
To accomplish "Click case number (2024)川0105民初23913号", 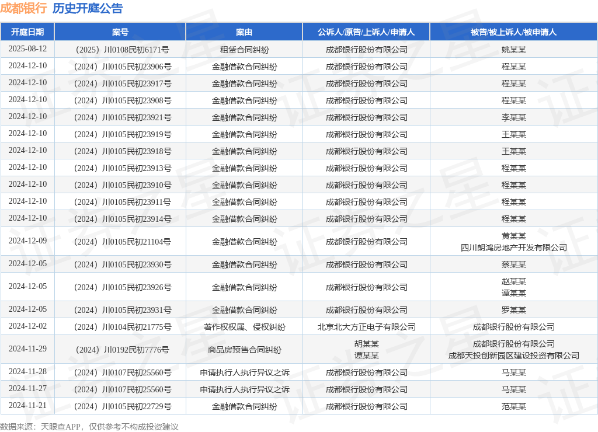I will (123, 168).
